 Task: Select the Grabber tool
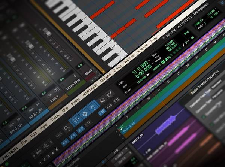click(94, 107)
